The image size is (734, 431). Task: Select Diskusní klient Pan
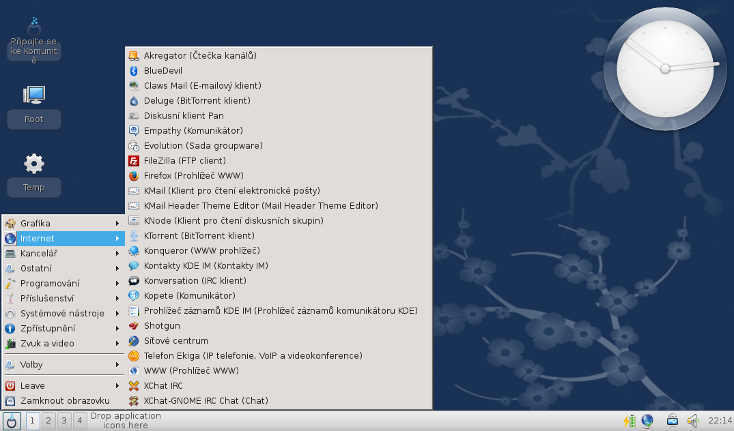(279, 115)
